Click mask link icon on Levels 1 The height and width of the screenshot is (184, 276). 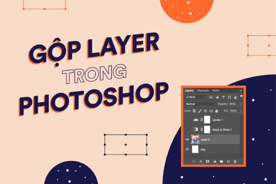click(202, 120)
